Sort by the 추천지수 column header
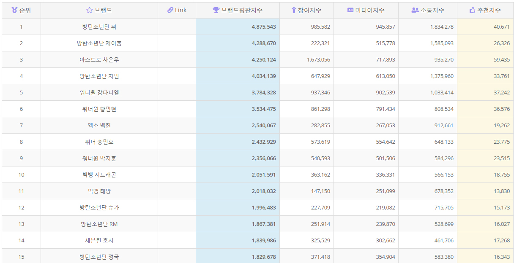Viewport: 514px width, 263px height. 489,10
